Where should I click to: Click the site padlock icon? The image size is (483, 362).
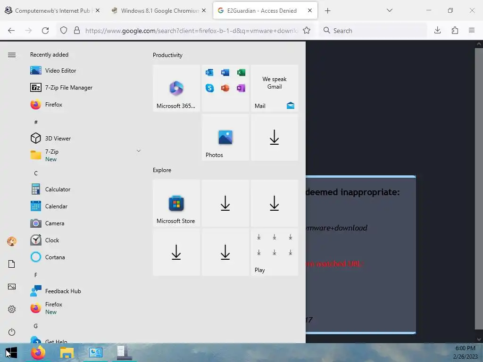coord(77,31)
